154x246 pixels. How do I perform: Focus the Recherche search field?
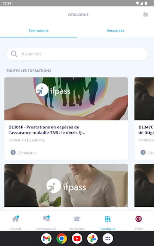(x=77, y=54)
